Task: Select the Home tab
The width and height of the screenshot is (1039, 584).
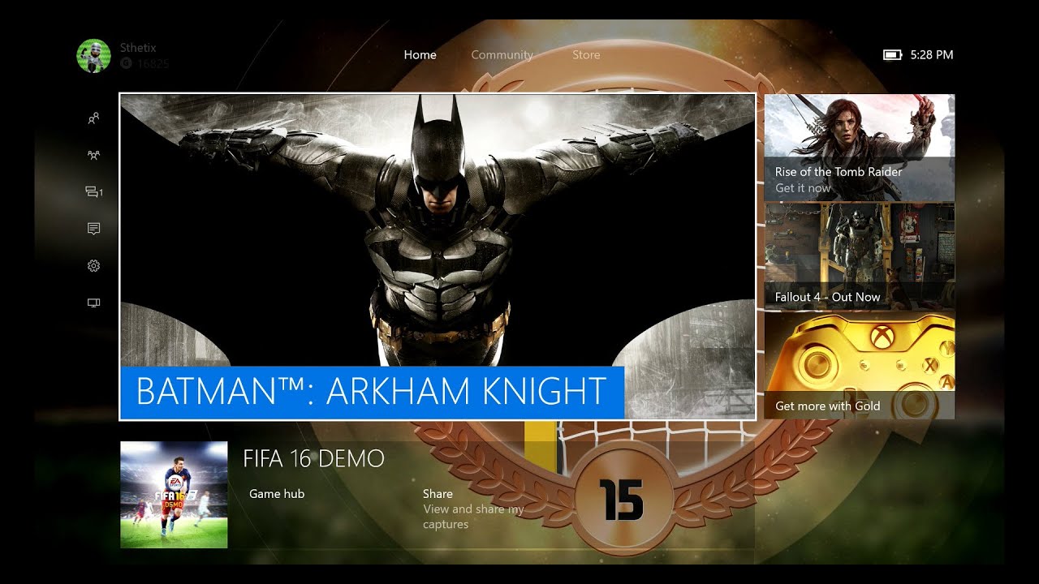Action: (420, 55)
